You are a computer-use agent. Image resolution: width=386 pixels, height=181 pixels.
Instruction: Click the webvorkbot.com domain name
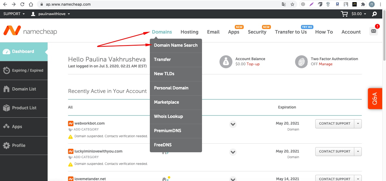[x=90, y=124]
